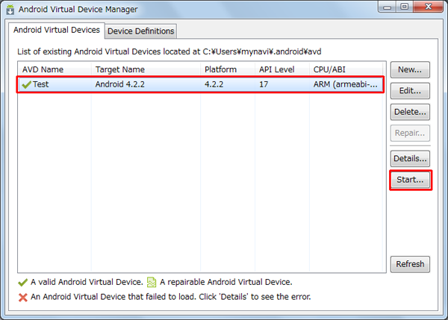
Task: Switch to the Android Virtual Devices tab
Action: 57,30
